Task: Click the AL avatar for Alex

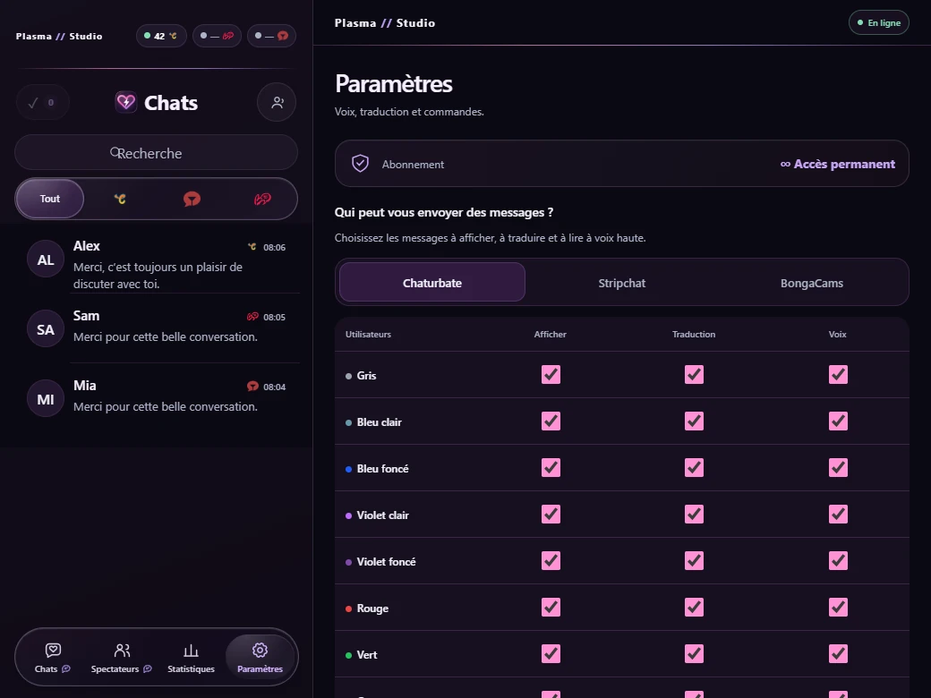Action: pyautogui.click(x=46, y=260)
